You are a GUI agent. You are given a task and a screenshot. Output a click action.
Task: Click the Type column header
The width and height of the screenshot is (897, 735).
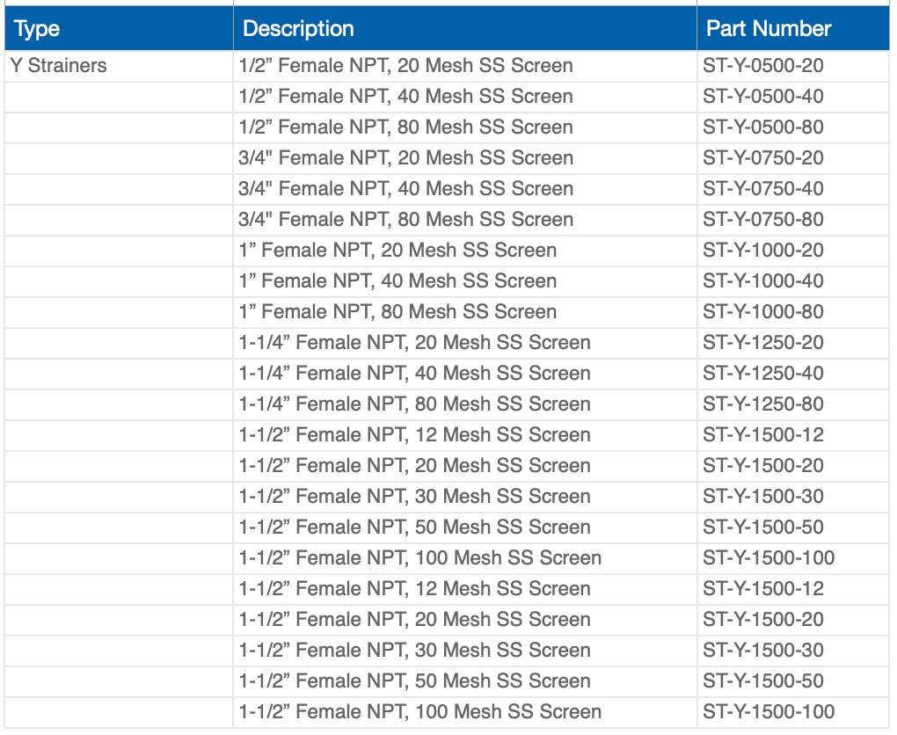coord(34,28)
